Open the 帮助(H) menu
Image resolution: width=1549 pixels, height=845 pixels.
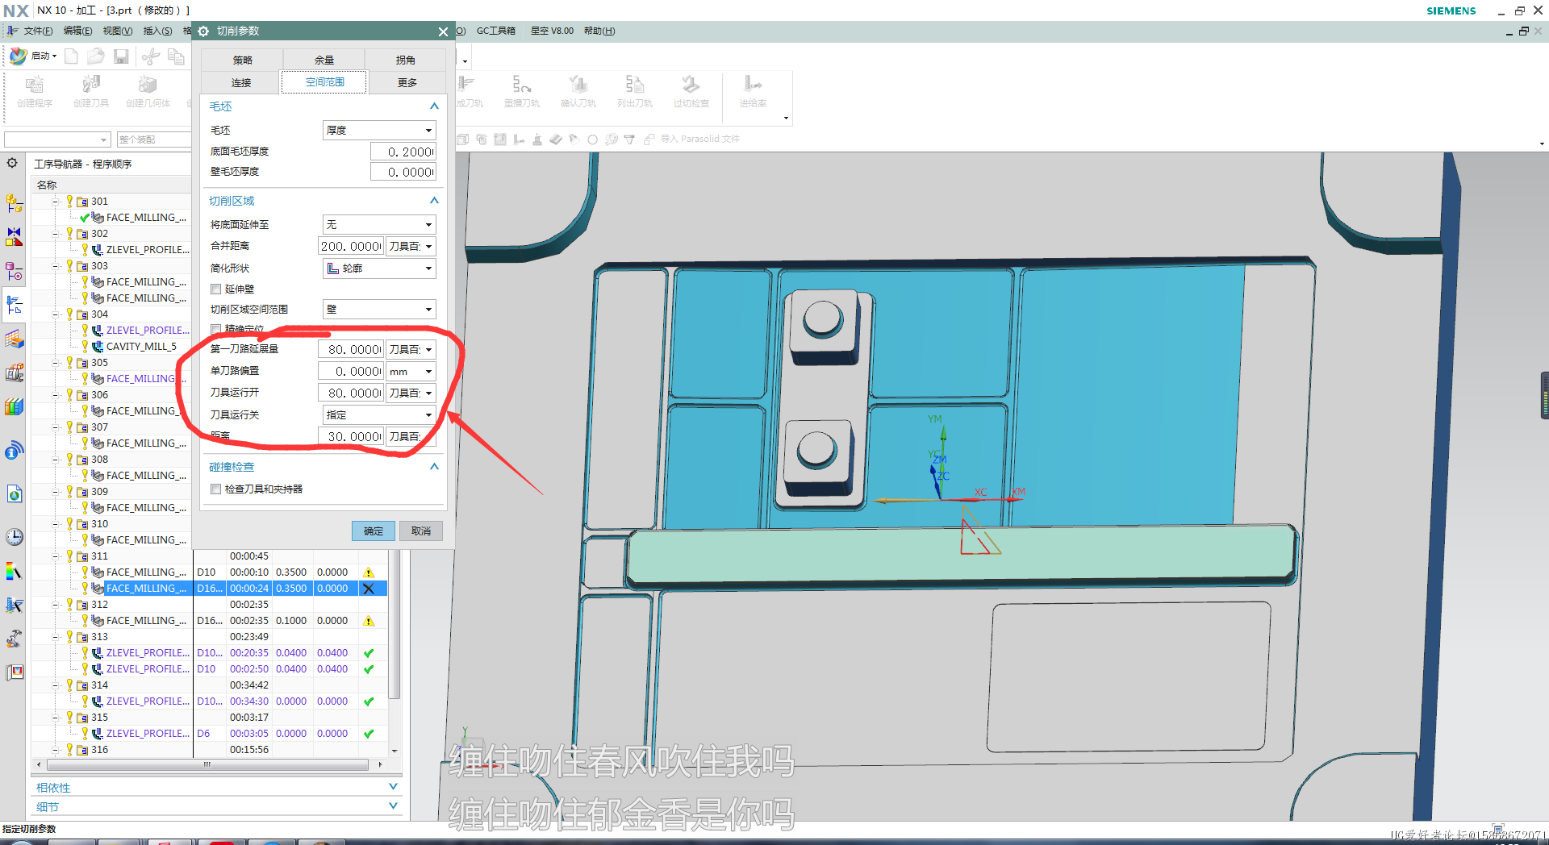click(x=599, y=31)
